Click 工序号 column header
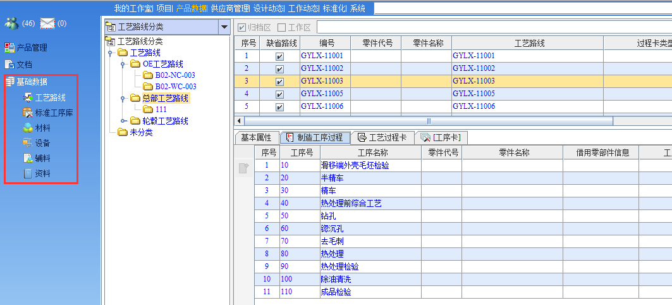 [300, 152]
